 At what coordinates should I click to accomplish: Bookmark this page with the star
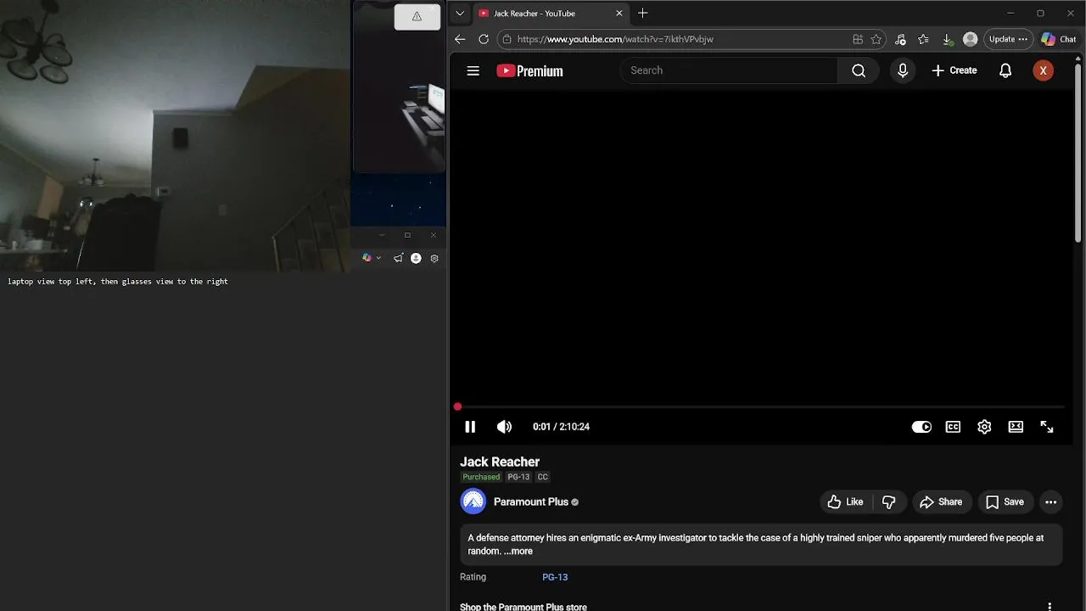tap(876, 39)
